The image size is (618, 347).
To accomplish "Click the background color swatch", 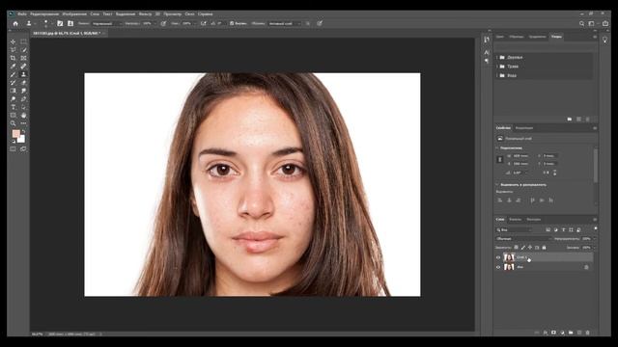I will tap(21, 139).
